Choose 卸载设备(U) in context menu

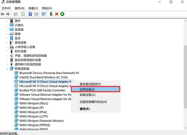click(x=96, y=95)
